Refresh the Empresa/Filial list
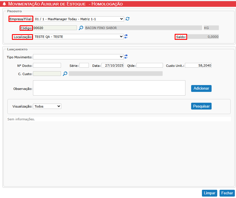The height and width of the screenshot is (198, 236). [128, 19]
